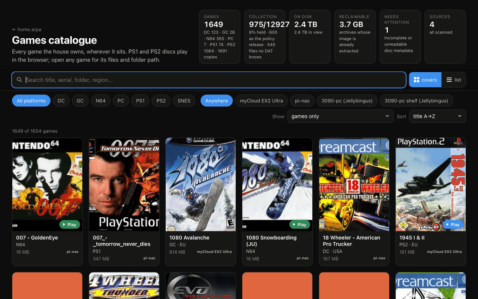Click the GC · EU region label
This screenshot has width=478, height=299.
(178, 245)
